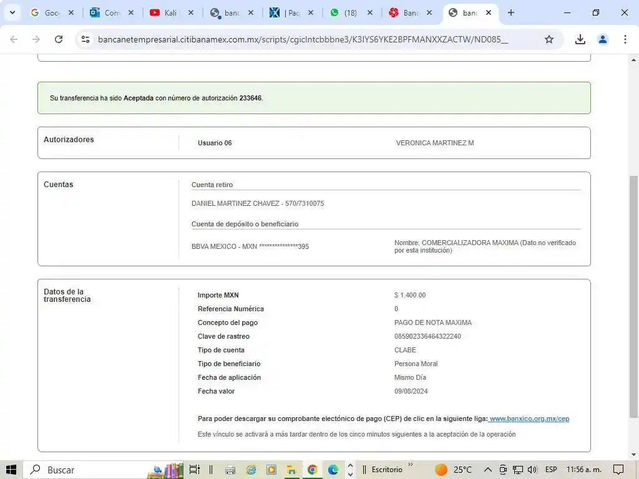Bookmark this page with the star icon
Screen dimensions: 639x479
(549, 39)
